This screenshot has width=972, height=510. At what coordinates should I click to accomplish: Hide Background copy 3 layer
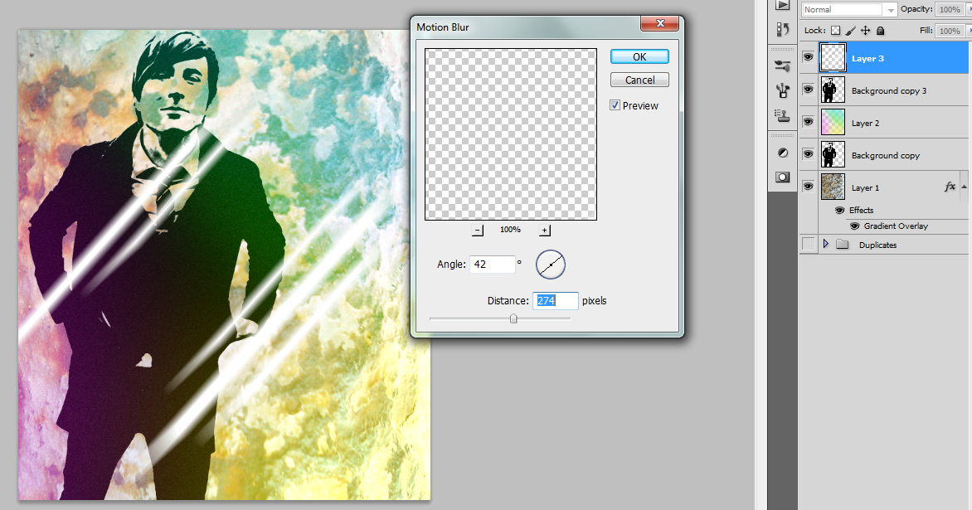tap(809, 90)
